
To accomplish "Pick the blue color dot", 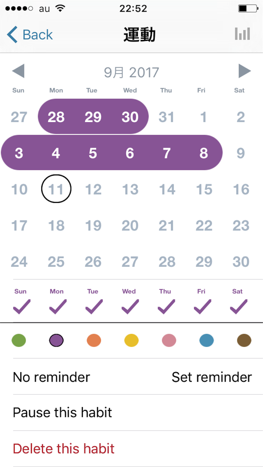I will (x=207, y=340).
